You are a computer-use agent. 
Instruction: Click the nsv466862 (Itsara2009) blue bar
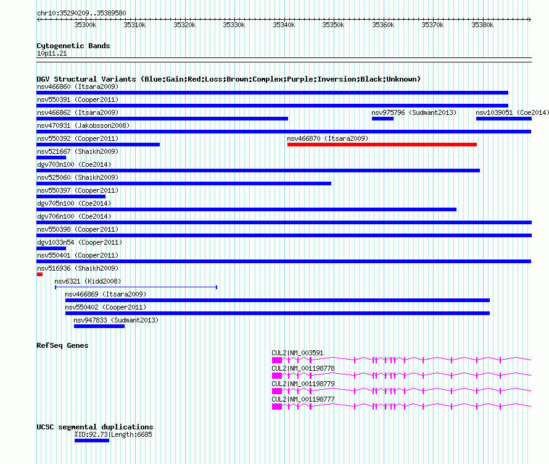click(162, 119)
